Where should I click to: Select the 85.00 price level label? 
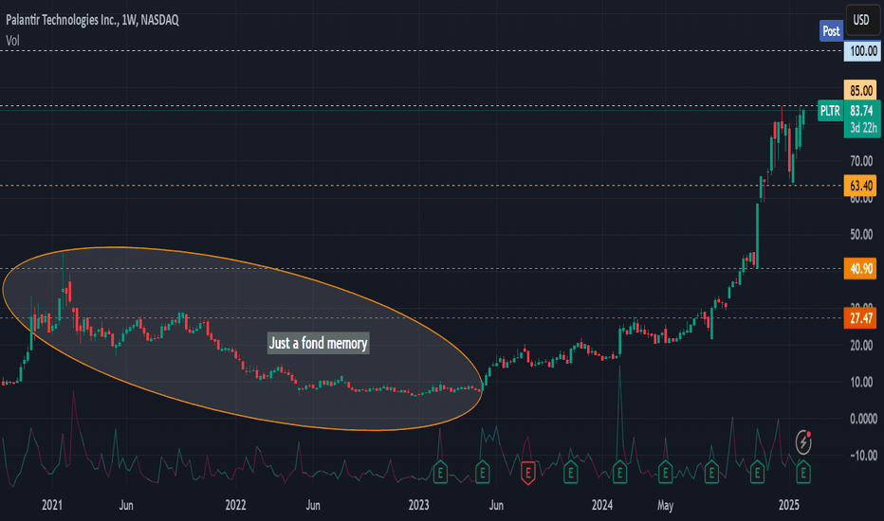[860, 91]
